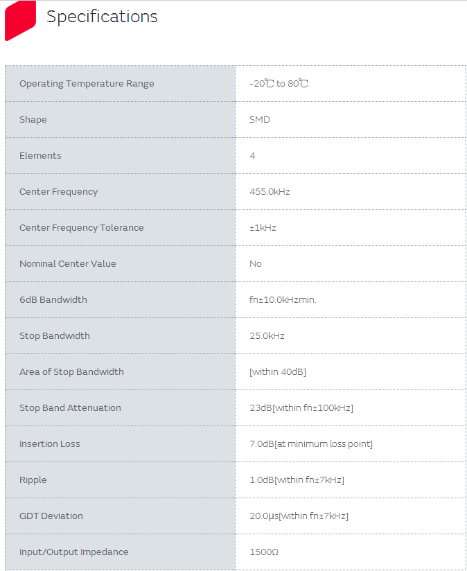
Task: Select the GDT Deviation label
Action: 51,516
